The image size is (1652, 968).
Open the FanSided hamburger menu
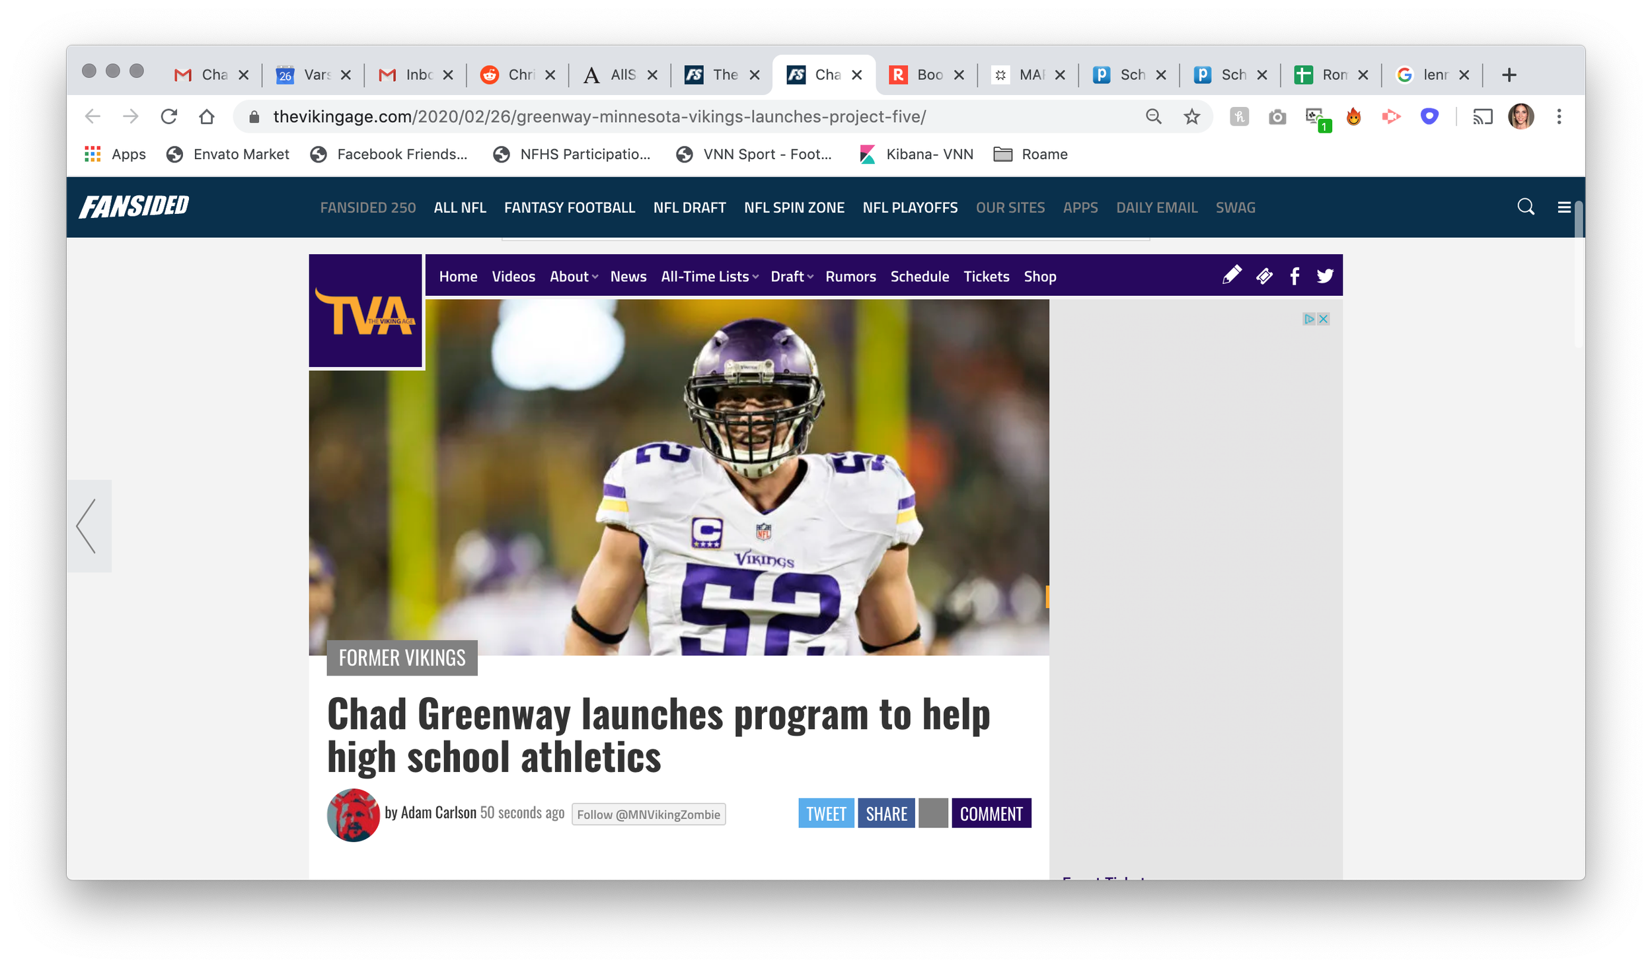click(x=1563, y=207)
